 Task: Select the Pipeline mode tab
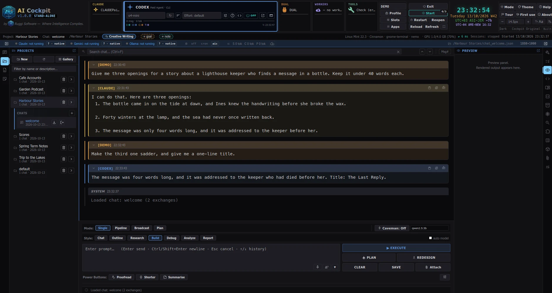pyautogui.click(x=121, y=228)
